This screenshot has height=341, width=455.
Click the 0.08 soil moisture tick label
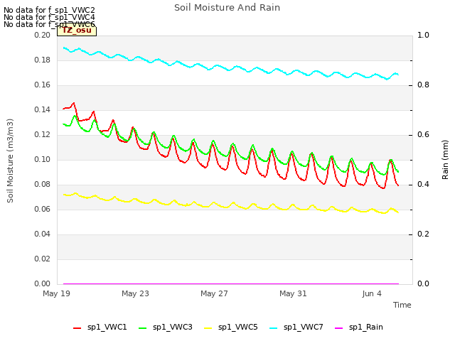[43, 185]
